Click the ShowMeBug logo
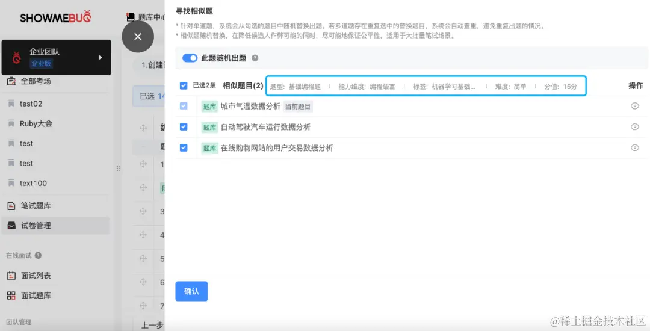This screenshot has width=650, height=331. 55,17
